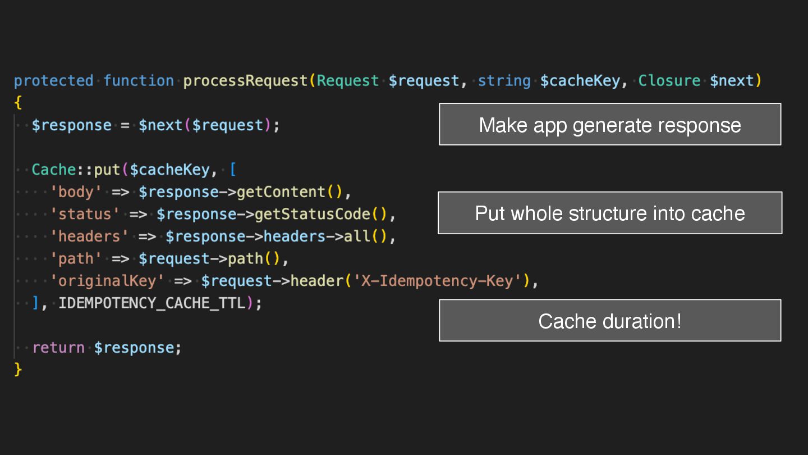Select the "protected" keyword
The width and height of the screenshot is (808, 455).
(x=54, y=81)
